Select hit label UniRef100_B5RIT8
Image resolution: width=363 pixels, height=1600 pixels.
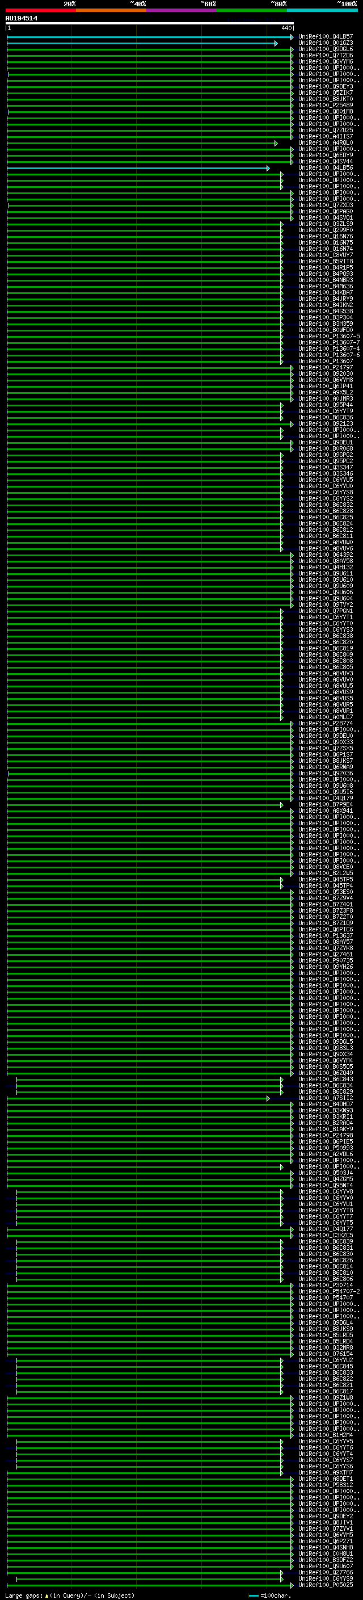click(326, 262)
